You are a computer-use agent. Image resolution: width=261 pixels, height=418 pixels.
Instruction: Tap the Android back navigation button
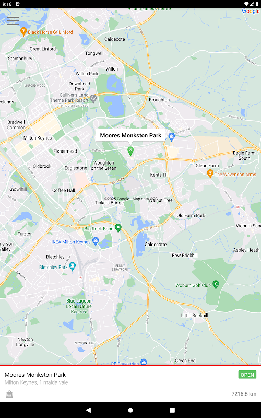[x=88, y=410]
